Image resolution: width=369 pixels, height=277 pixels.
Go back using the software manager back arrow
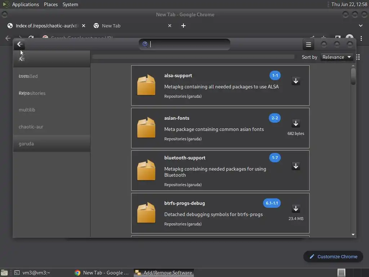point(19,44)
